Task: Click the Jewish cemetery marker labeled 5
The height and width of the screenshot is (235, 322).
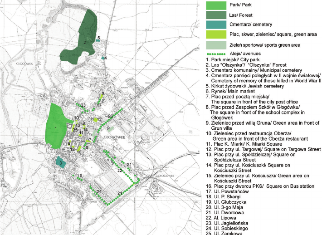Action: 98,40
